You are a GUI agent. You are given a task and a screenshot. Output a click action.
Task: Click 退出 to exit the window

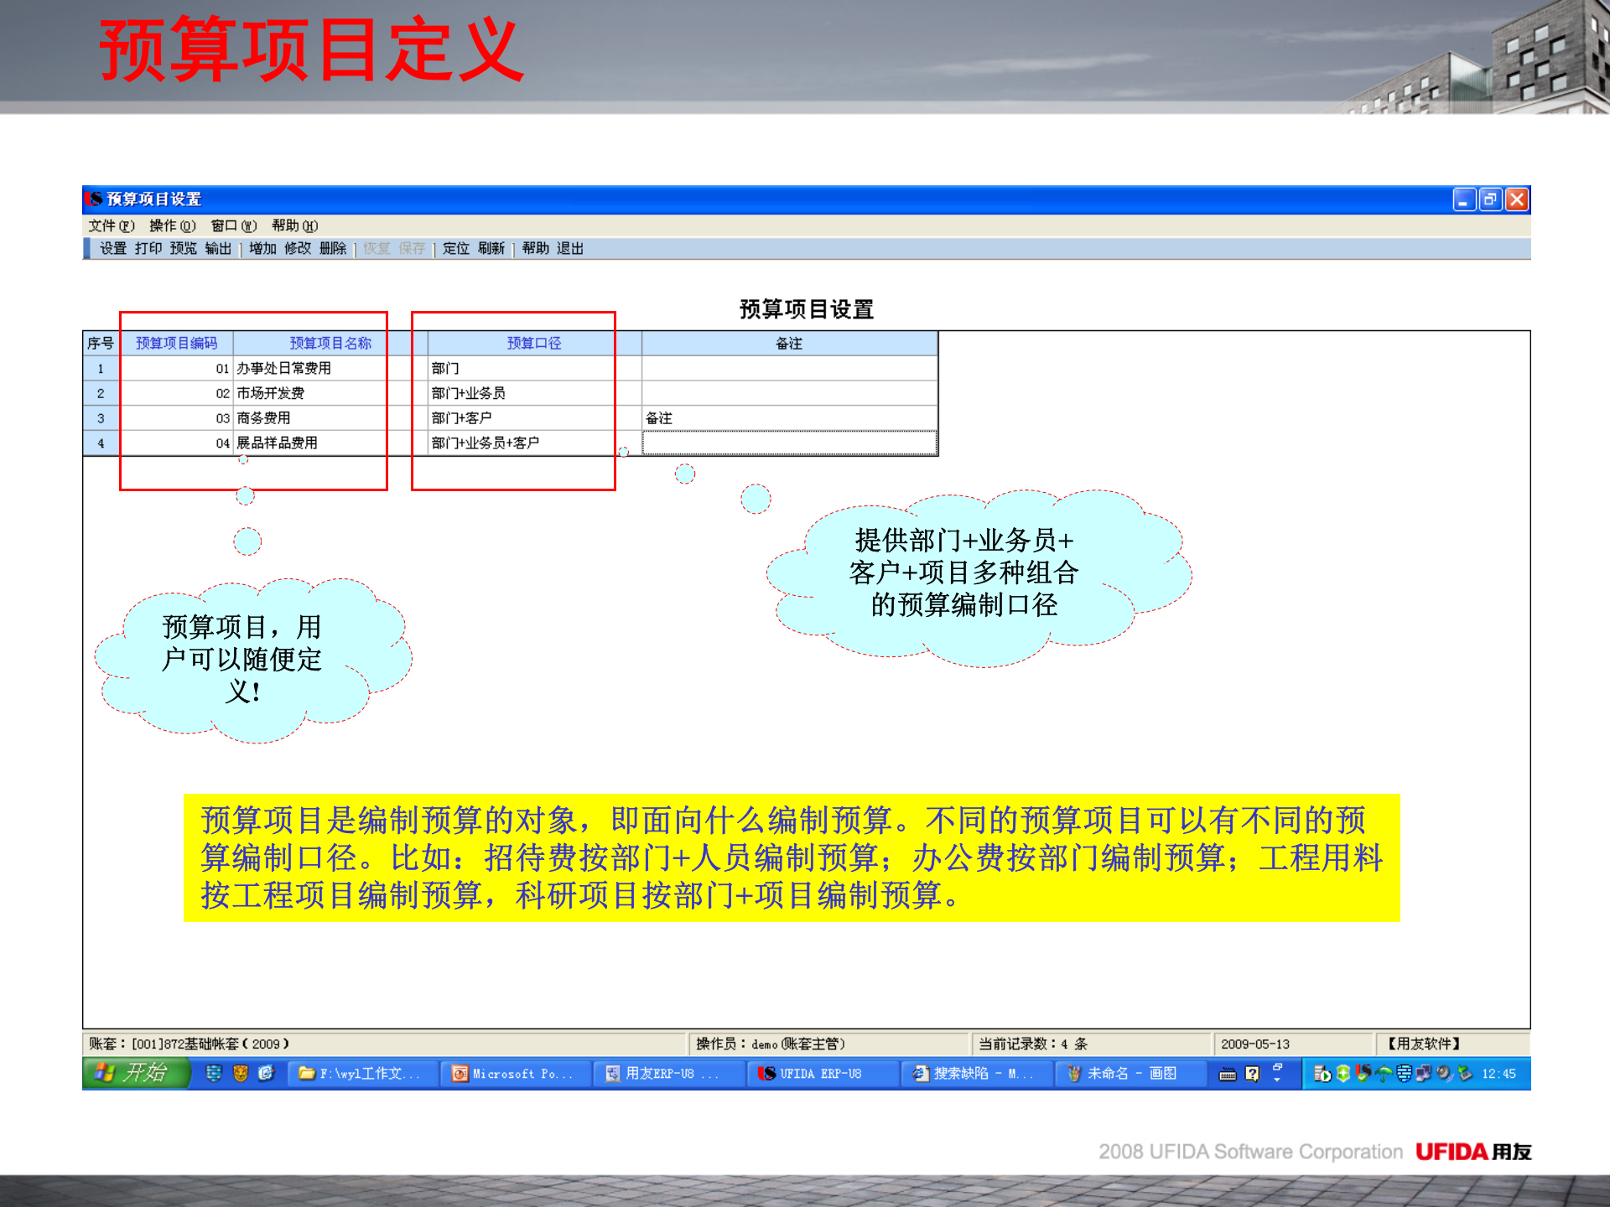[x=570, y=248]
